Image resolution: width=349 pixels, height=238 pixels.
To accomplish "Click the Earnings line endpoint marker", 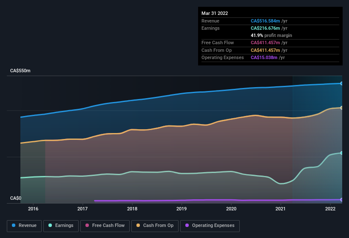I will (341, 153).
